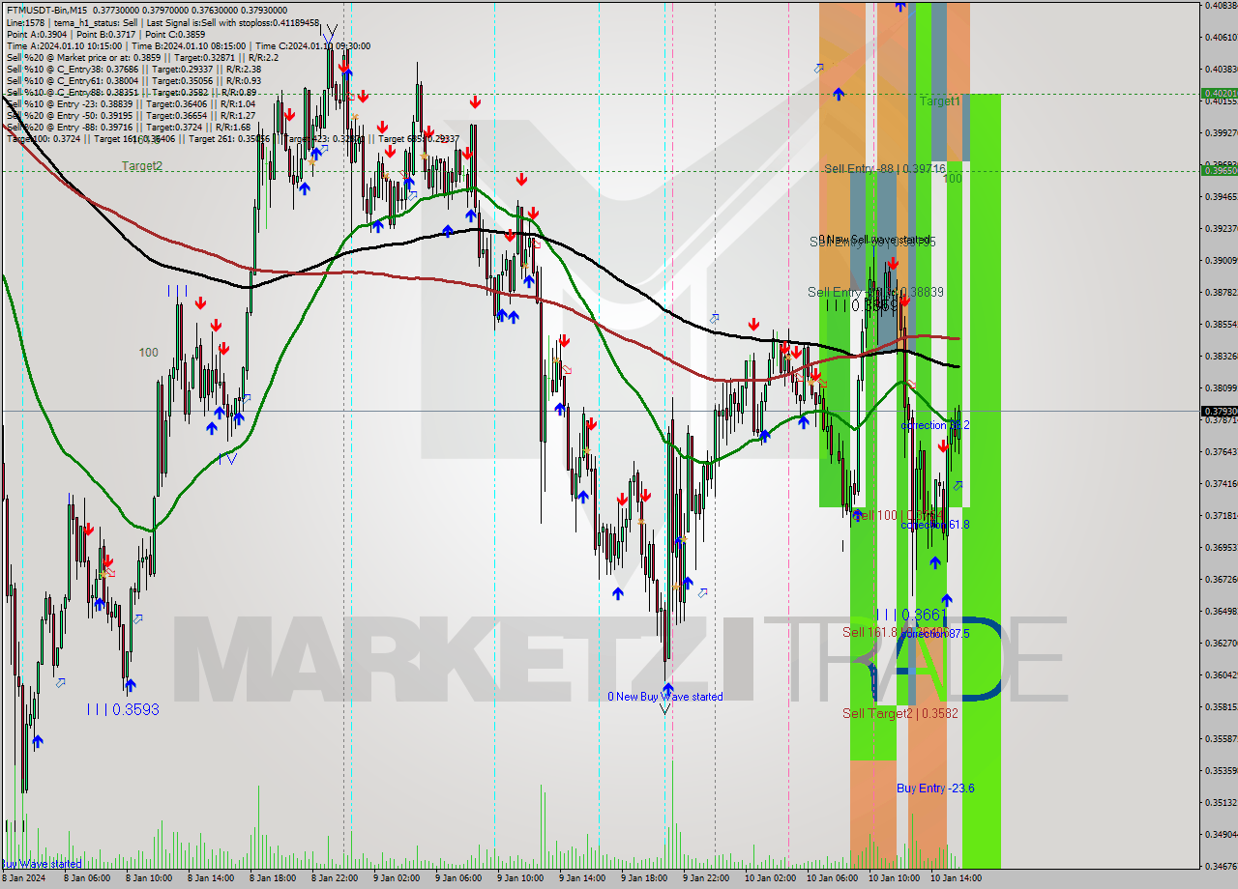Click the '0 New Buy Wave started' label
Image resolution: width=1238 pixels, height=889 pixels.
click(664, 697)
